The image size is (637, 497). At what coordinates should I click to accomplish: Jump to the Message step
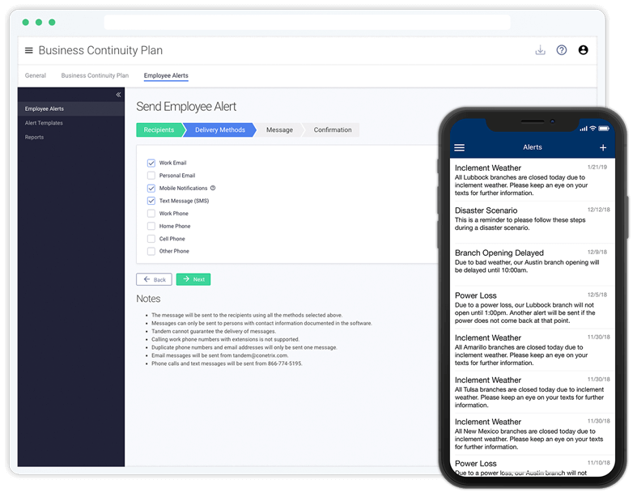coord(279,130)
